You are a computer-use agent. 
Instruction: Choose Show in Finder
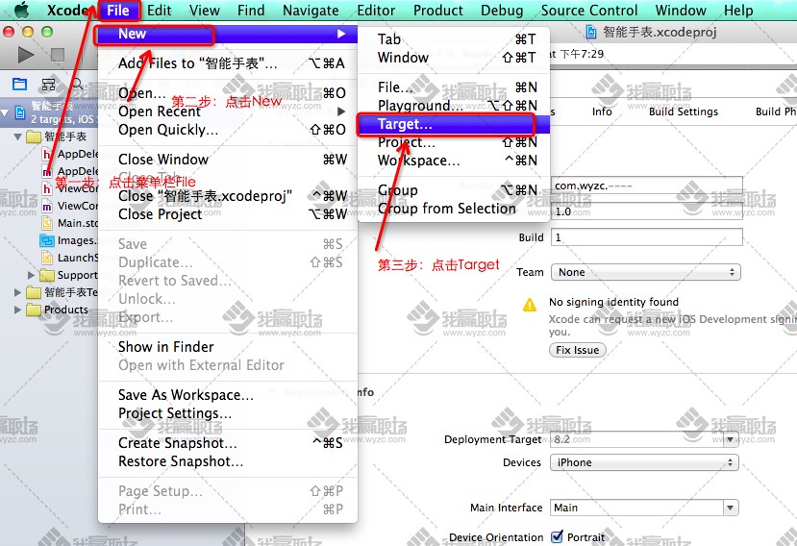coord(228,347)
